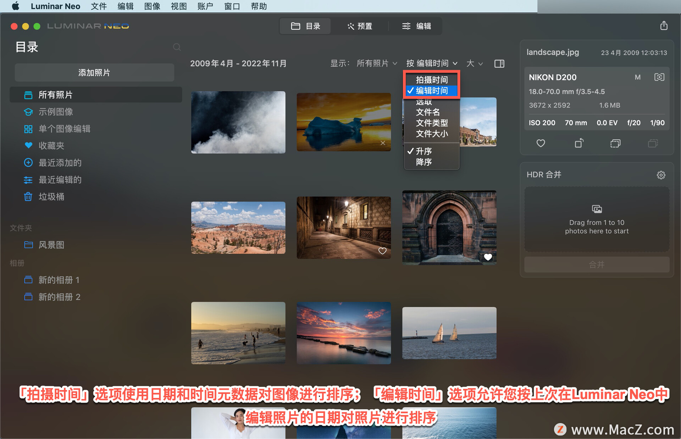
Task: Select the smoke clouds thumbnail
Action: point(238,122)
